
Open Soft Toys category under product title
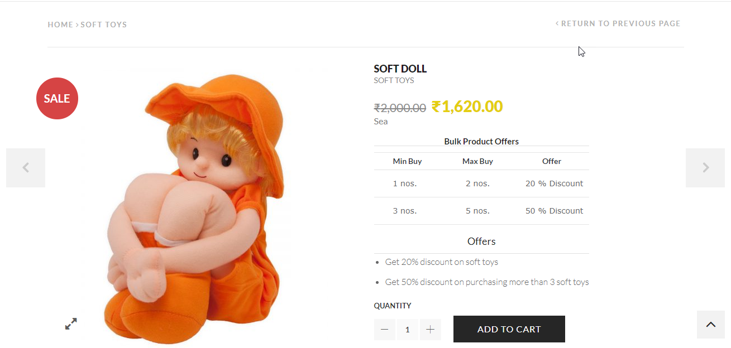coord(394,80)
